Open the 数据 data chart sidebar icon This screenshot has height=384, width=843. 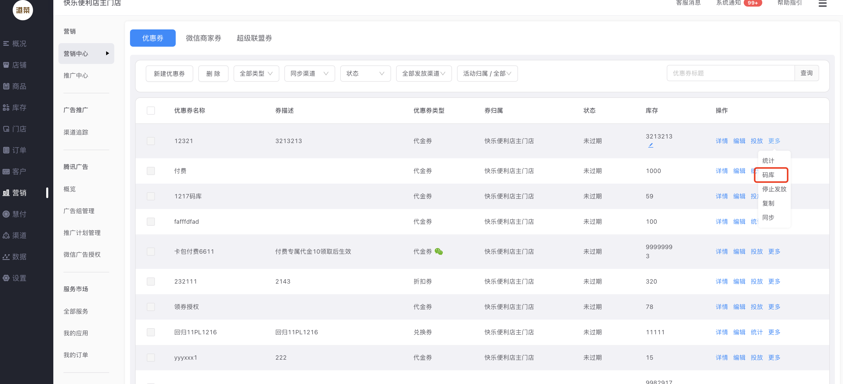pyautogui.click(x=6, y=256)
